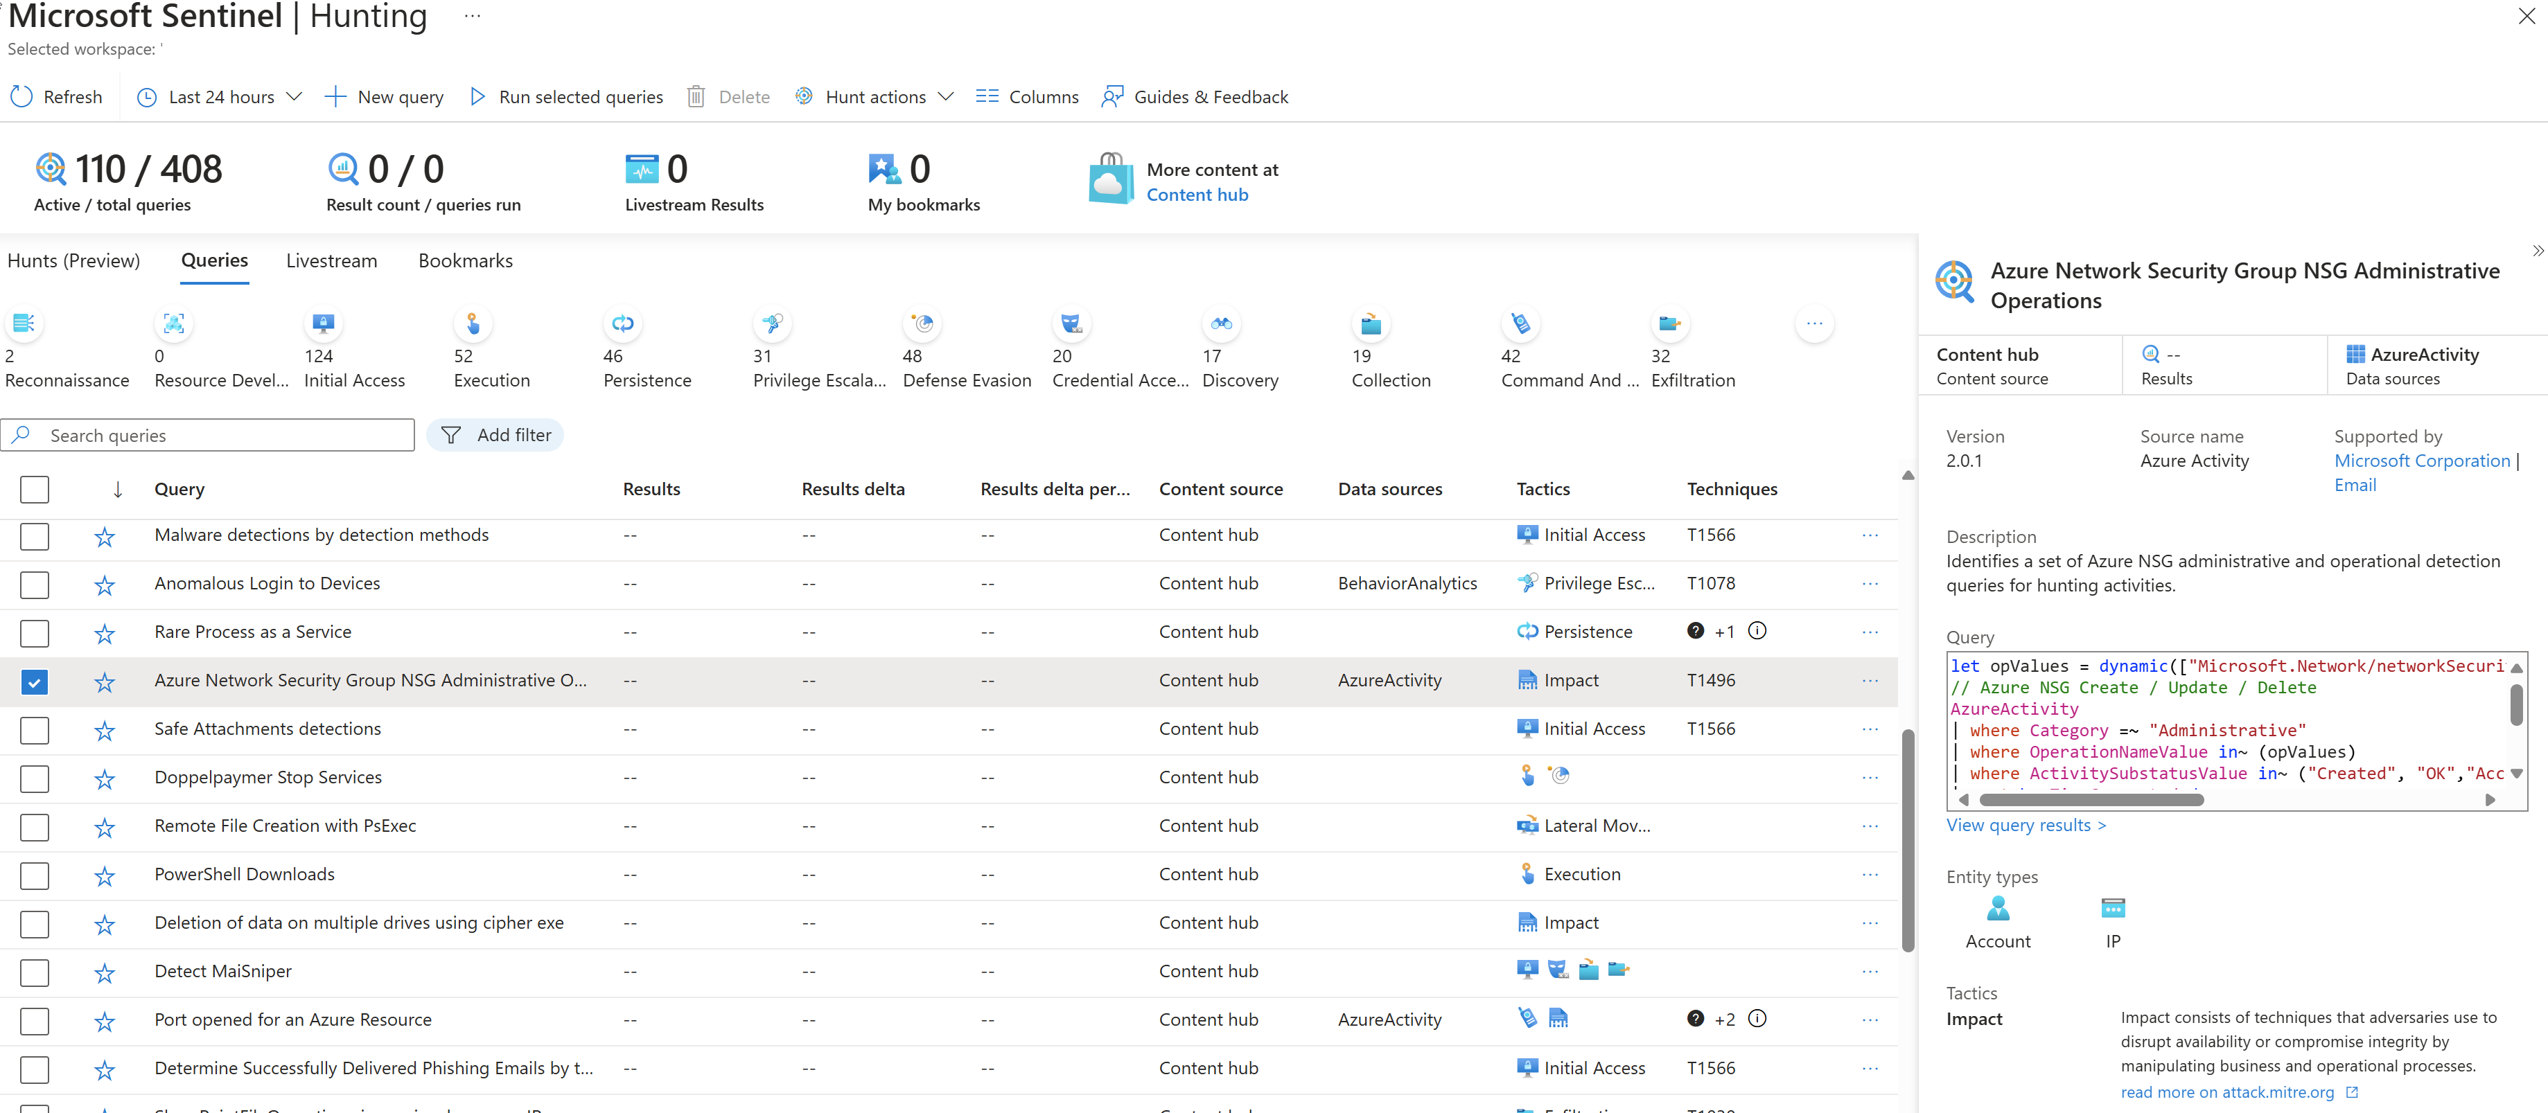
Task: Click the Collection tactic icon
Action: 1371,323
